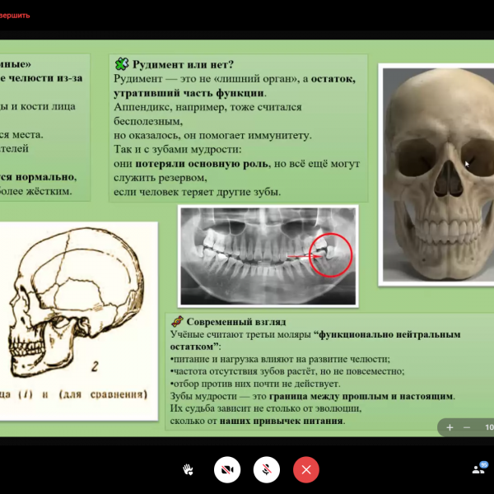The image size is (494, 494).
Task: Zoom out with the minus button
Action: tap(467, 427)
